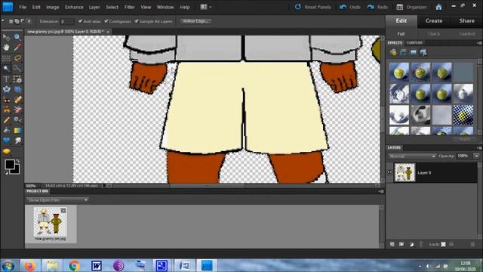
Task: Select the Sponge tool
Action: point(7,151)
